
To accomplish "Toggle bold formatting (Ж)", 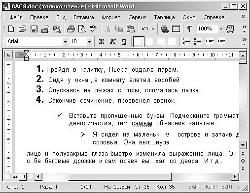I will (102, 41).
